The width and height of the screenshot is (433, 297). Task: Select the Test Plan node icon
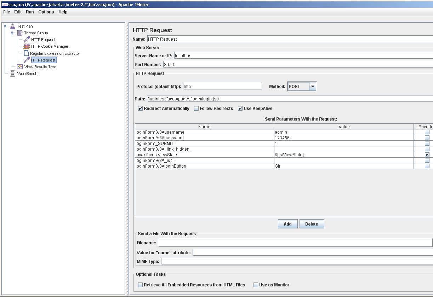click(x=12, y=26)
